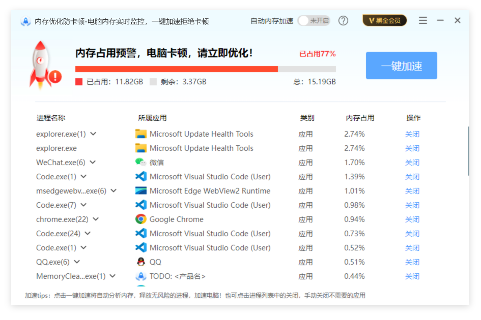Close the msedgewebv...exe(6) process via 关闭
Screen dimensions: 481x320
[x=412, y=191]
